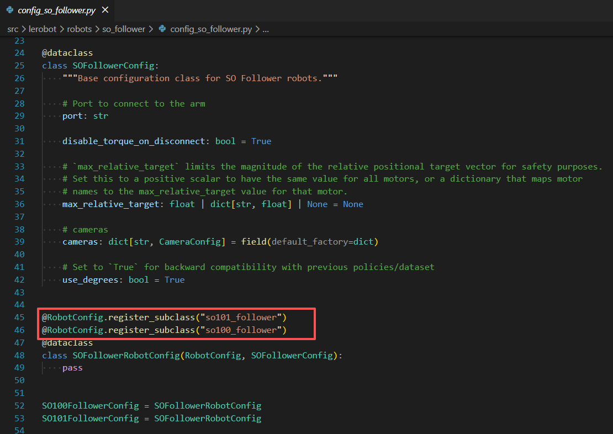The width and height of the screenshot is (613, 434).
Task: Click the '# Port to connect to the arm' comment
Action: point(134,104)
